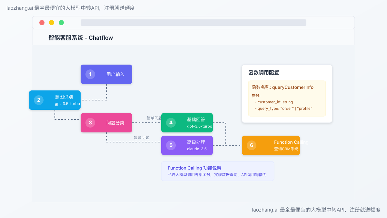387x218 pixels.
Task: Click the yellow window minimize dot
Action: (x=52, y=23)
